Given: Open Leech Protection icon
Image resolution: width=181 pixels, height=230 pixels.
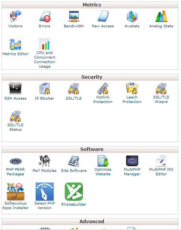Looking at the screenshot, I should 132,88.
